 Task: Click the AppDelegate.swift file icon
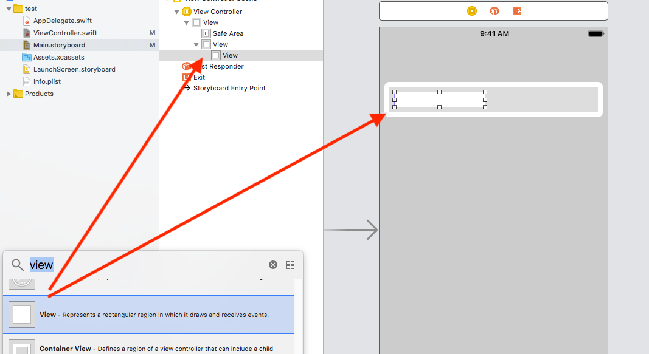27,21
